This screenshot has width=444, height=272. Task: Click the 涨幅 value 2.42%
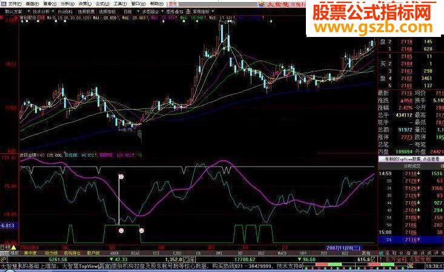(405, 108)
